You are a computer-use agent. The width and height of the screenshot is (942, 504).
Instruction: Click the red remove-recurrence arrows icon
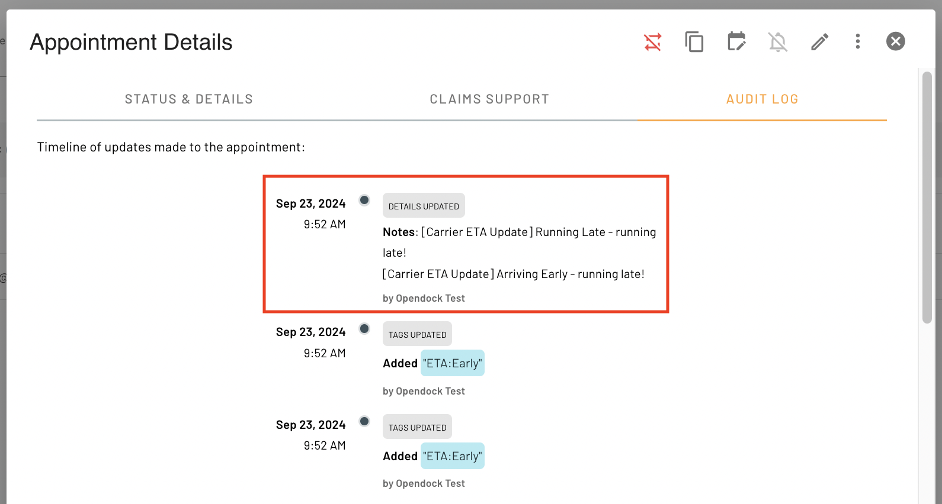(652, 42)
